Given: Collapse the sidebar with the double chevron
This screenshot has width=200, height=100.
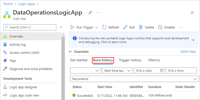Looking at the screenshot, I should click(x=61, y=27).
